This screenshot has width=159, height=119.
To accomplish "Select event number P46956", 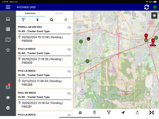I will point(27,41).
